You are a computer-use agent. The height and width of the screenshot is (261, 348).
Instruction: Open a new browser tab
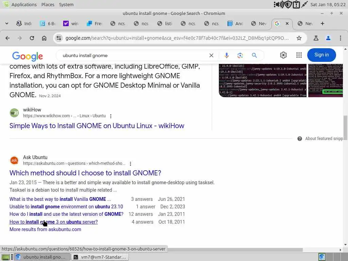pos(323,23)
